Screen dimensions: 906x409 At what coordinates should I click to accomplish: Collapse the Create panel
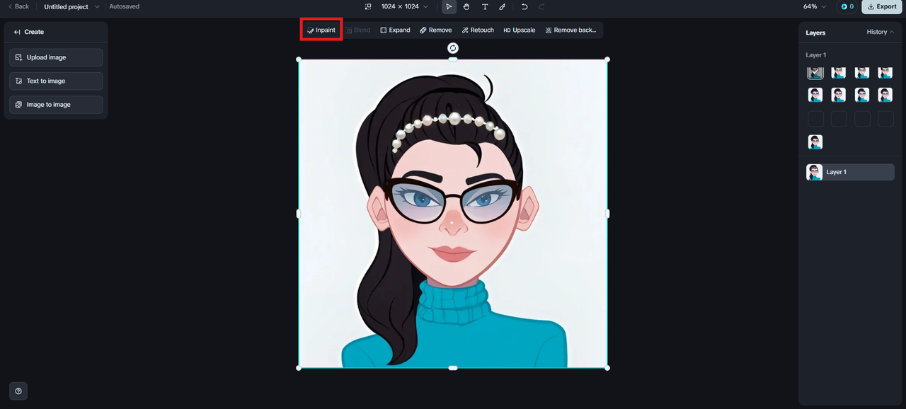click(x=17, y=32)
